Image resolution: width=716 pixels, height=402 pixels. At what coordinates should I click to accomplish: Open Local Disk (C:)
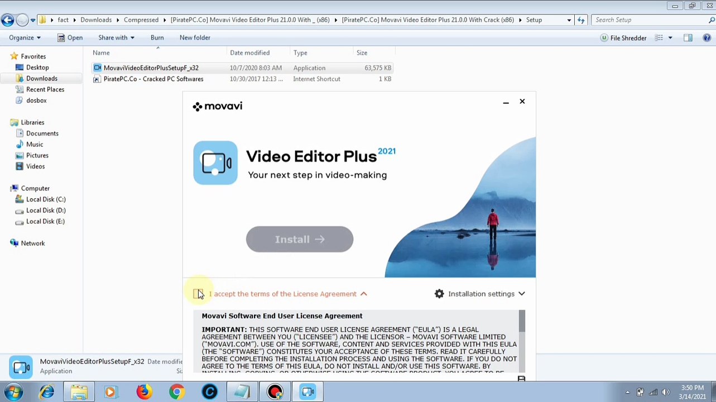tap(46, 199)
